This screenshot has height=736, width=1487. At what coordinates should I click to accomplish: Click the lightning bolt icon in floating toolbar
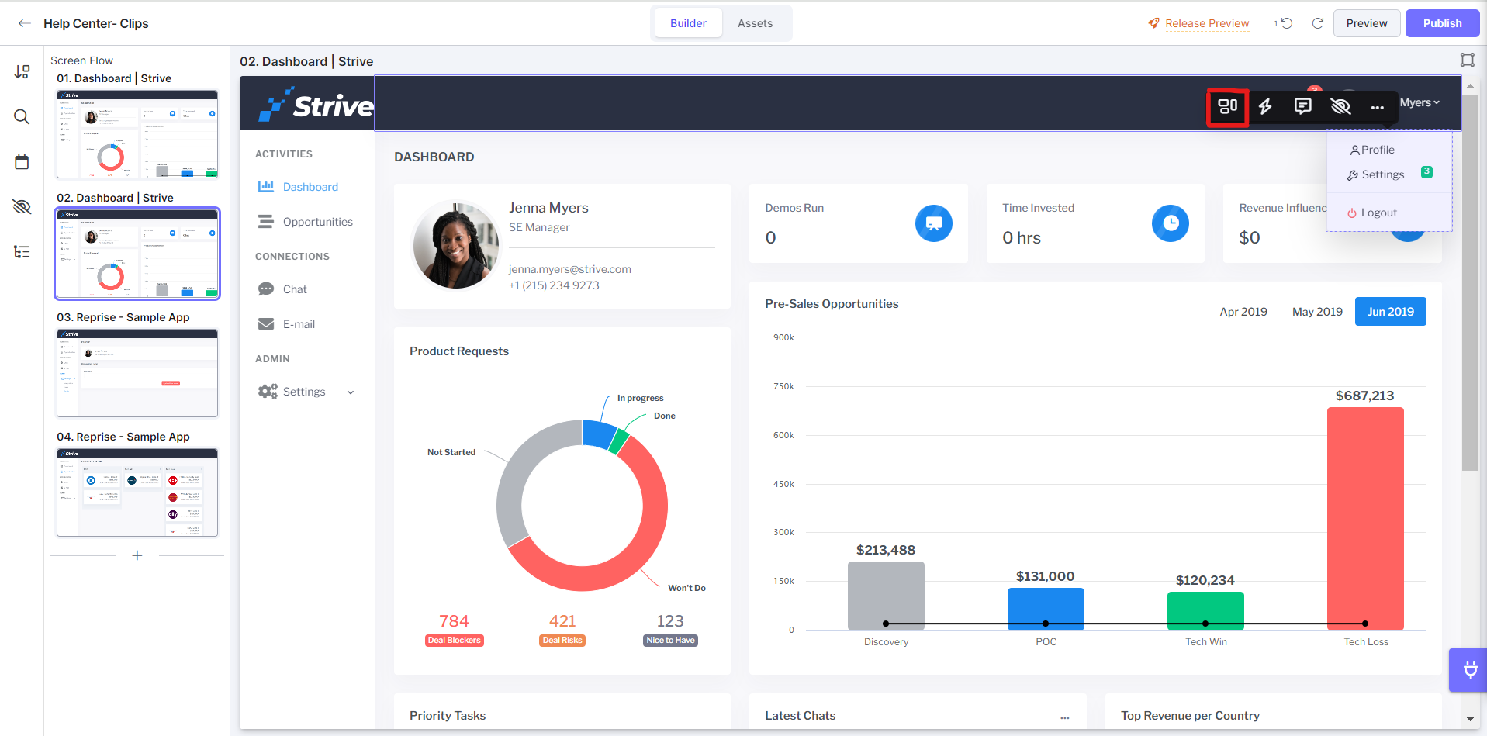coord(1265,107)
